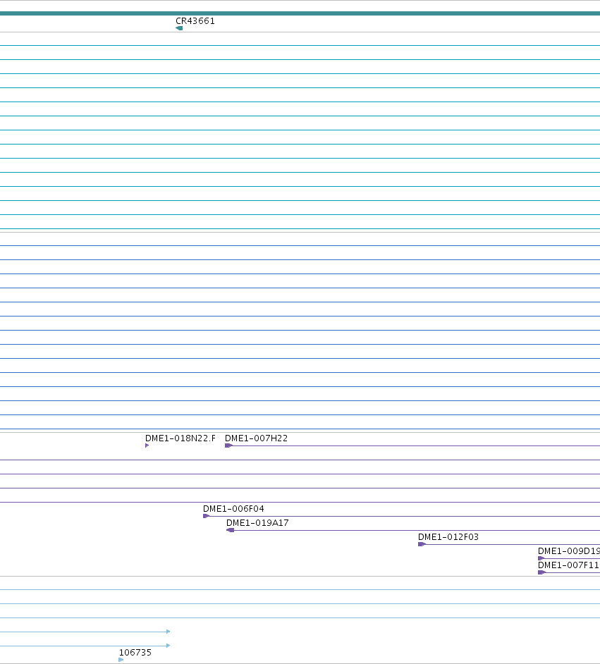Select the purple arrow glyph of DME1-009D19

541,558
